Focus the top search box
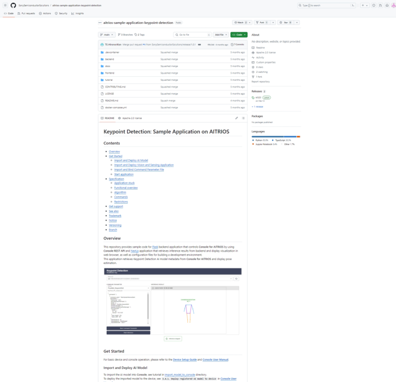 pyautogui.click(x=326, y=6)
